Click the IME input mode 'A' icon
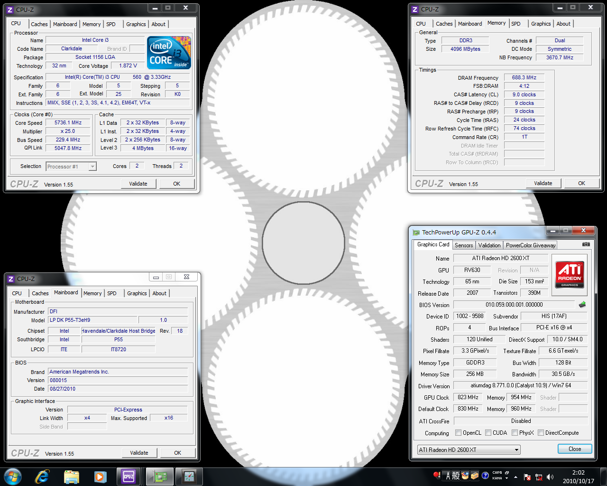Screen dimensions: 607x486 pyautogui.click(x=448, y=476)
